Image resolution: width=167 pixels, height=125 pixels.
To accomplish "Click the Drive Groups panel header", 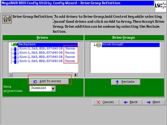I will [x=124, y=38].
